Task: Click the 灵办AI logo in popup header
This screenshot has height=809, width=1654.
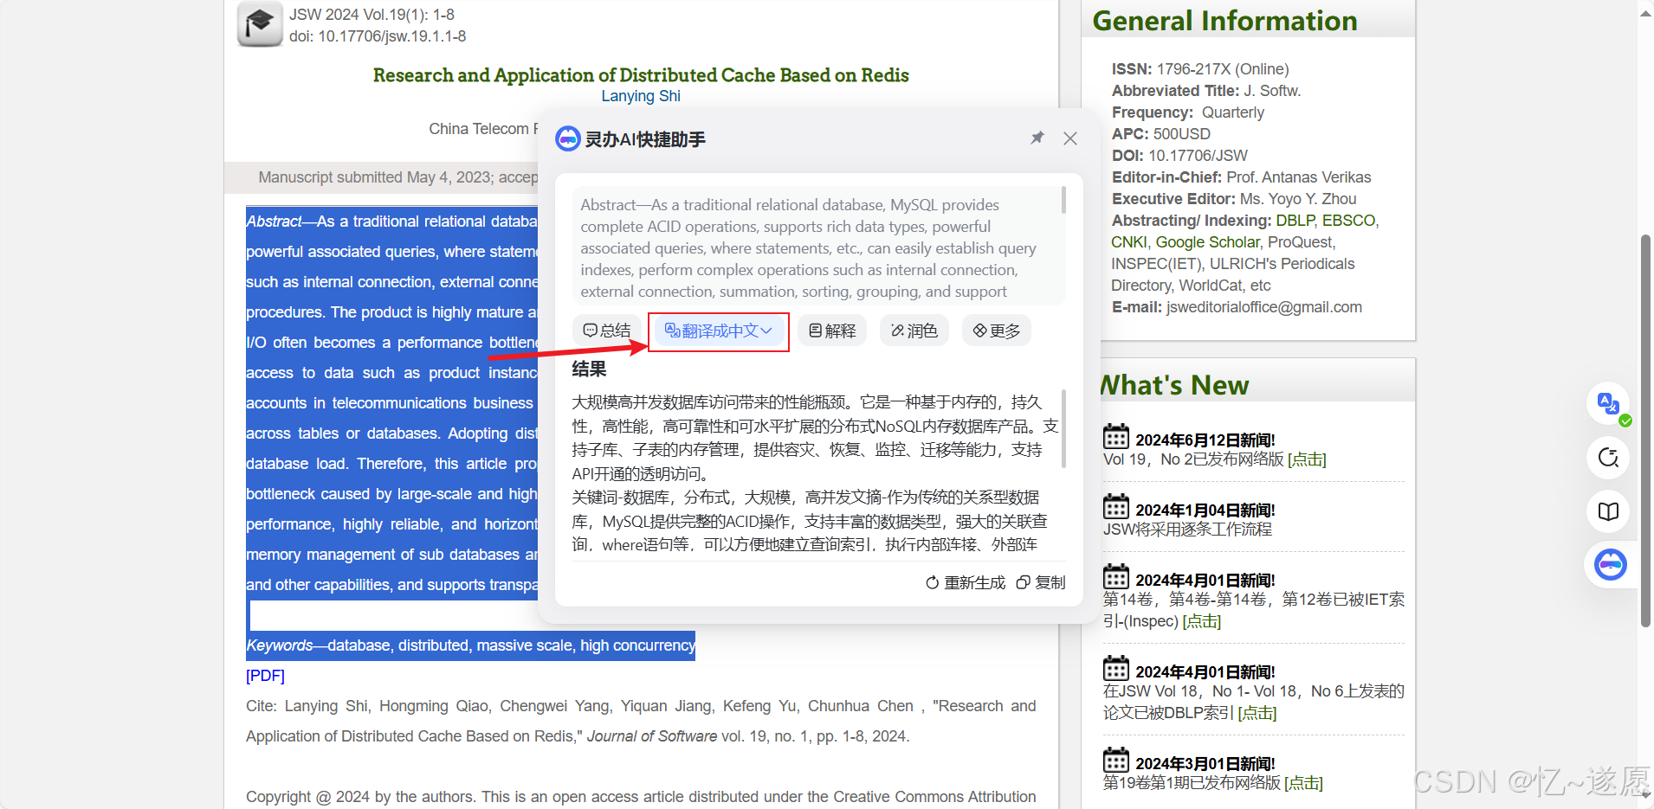Action: tap(568, 138)
